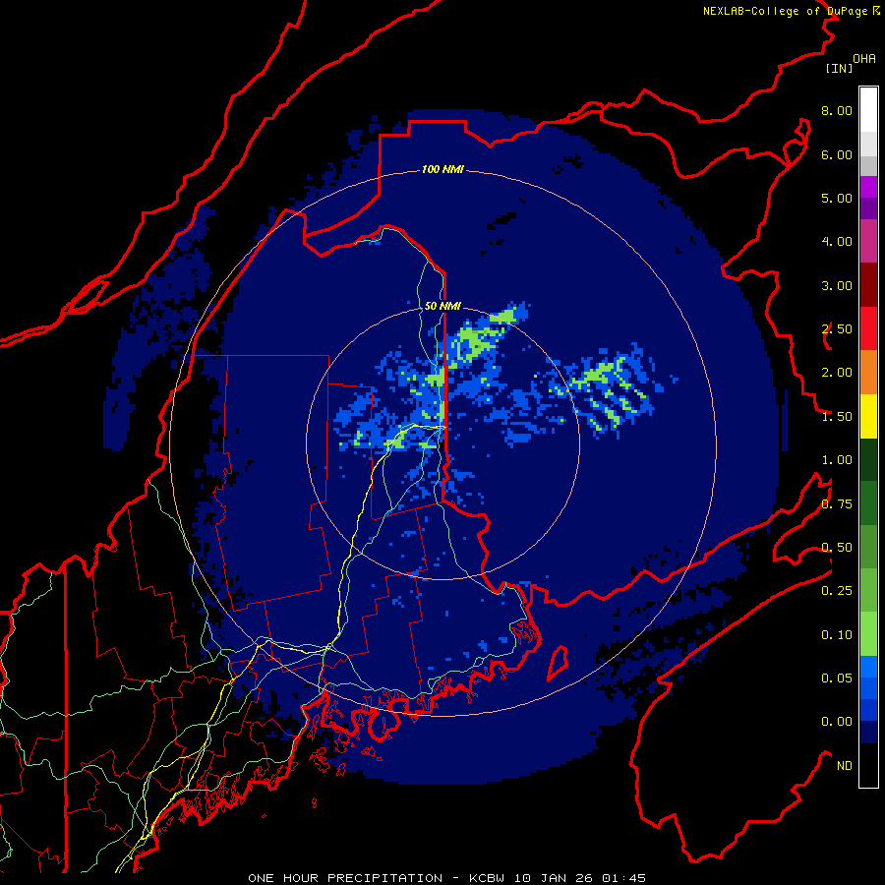Click the ND legend label
Screen dimensions: 885x885
coord(845,766)
